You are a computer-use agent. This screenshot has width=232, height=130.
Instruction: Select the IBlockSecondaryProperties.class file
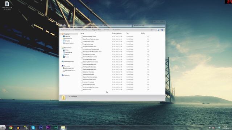[92, 52]
